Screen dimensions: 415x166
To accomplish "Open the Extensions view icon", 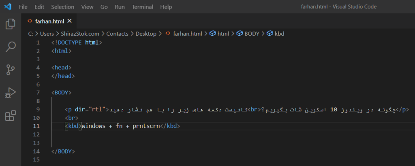I will 10,116.
